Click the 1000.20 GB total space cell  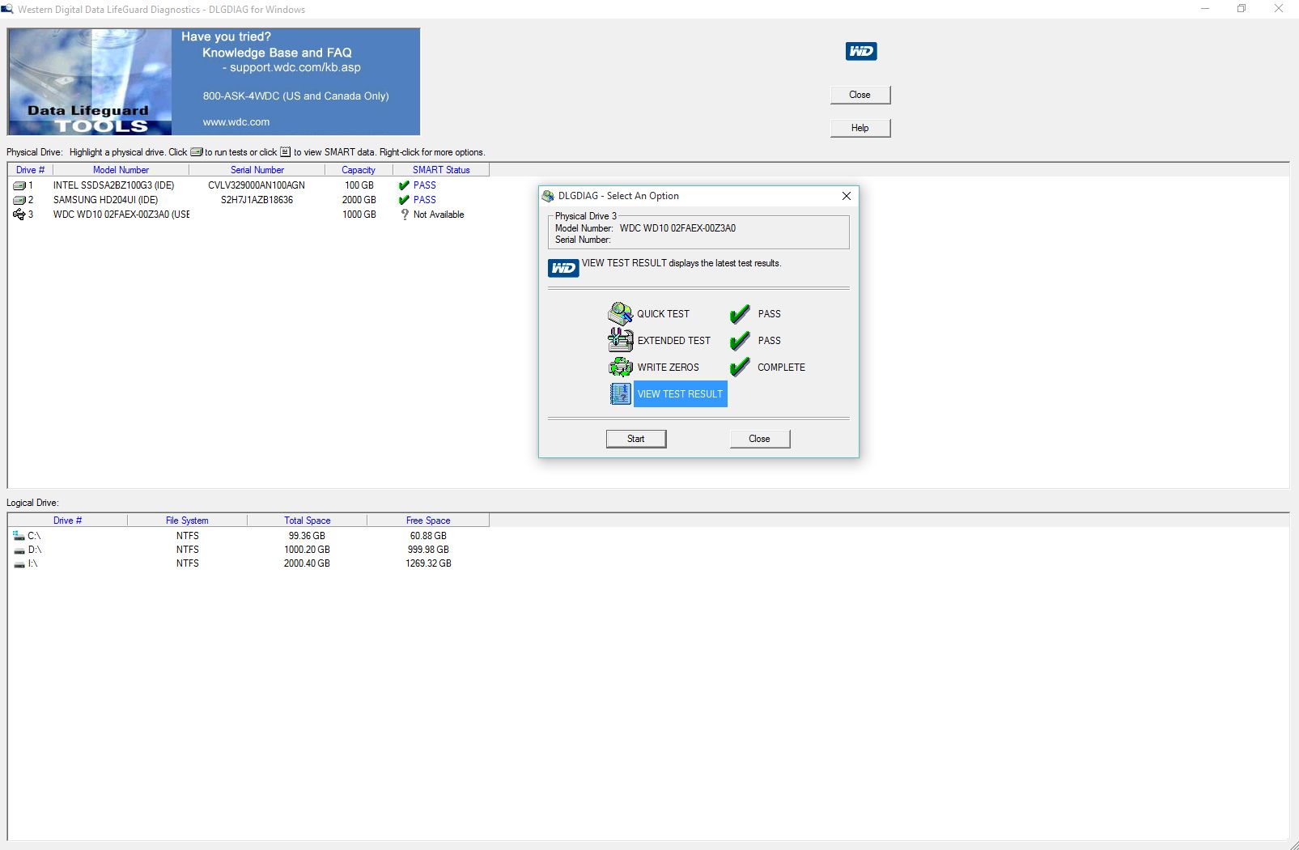tap(307, 550)
